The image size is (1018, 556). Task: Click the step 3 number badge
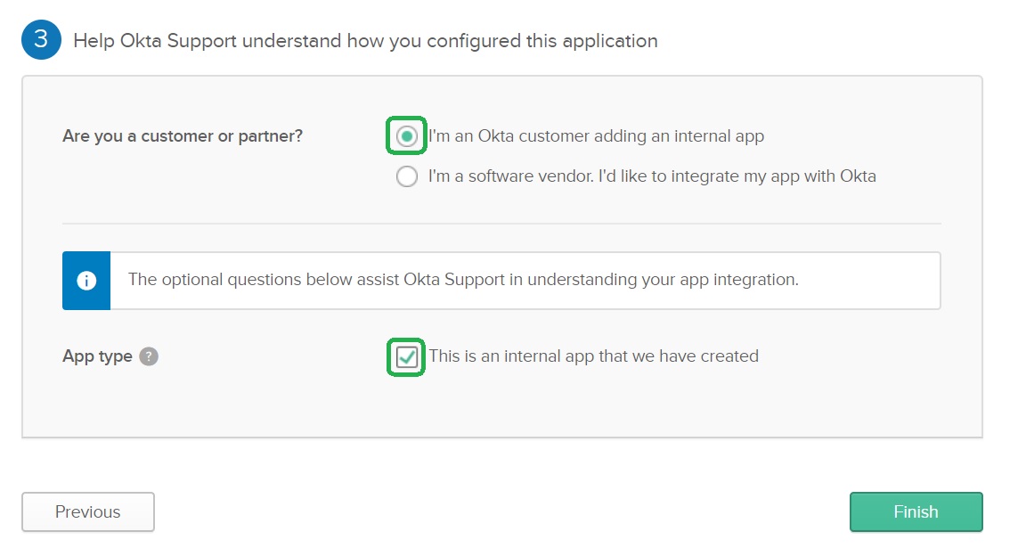pos(40,41)
